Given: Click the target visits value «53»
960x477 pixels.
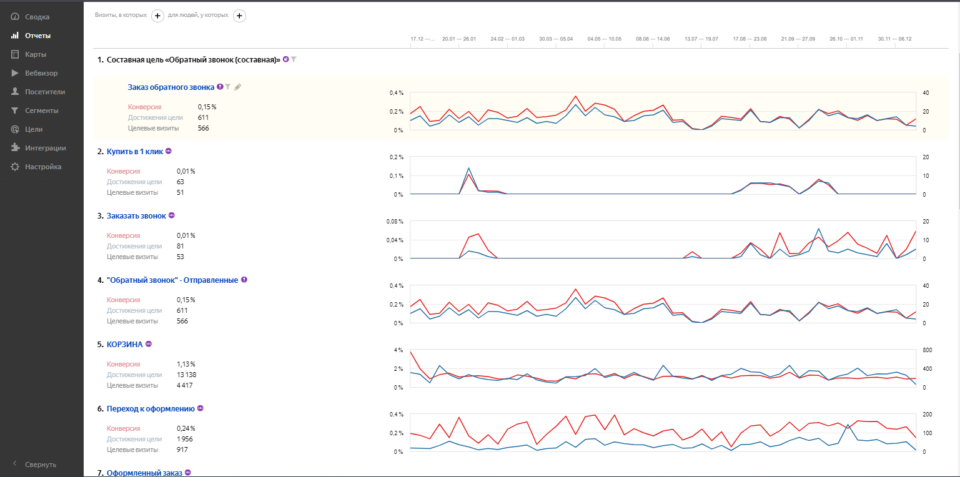Looking at the screenshot, I should click(181, 257).
